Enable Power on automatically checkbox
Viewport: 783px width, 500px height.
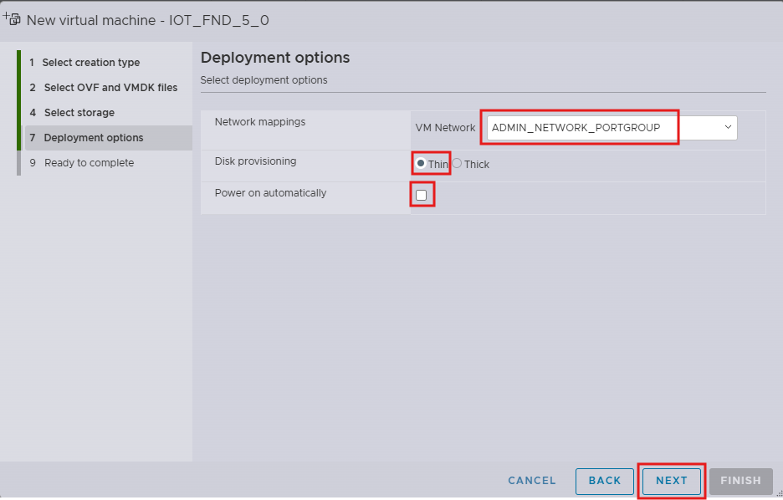[x=422, y=195]
